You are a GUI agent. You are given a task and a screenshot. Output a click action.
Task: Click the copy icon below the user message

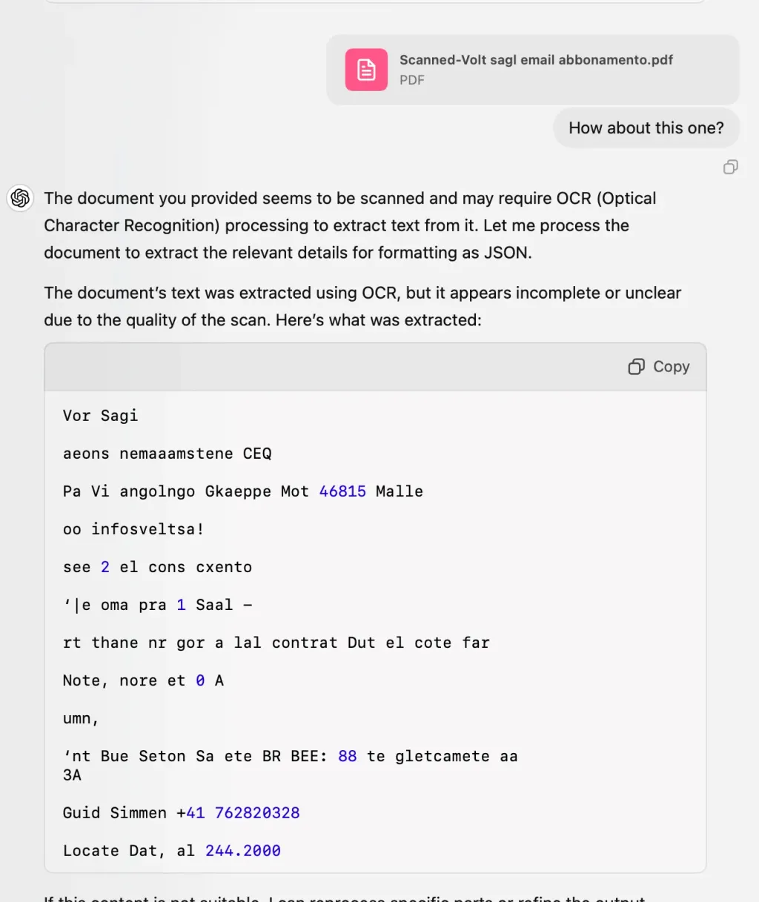(x=731, y=167)
